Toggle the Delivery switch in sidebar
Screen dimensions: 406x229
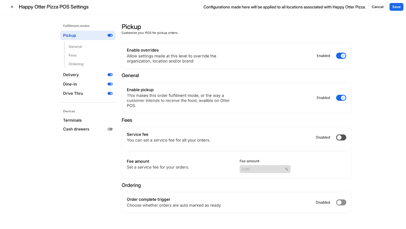[x=110, y=75]
